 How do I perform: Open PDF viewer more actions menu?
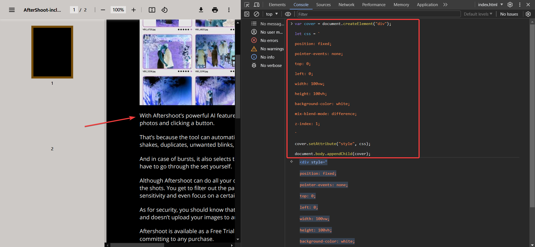[x=229, y=10]
